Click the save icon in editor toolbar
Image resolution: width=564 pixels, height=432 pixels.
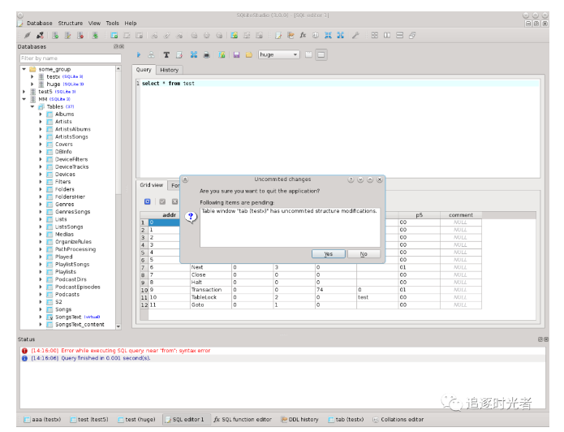click(x=236, y=54)
